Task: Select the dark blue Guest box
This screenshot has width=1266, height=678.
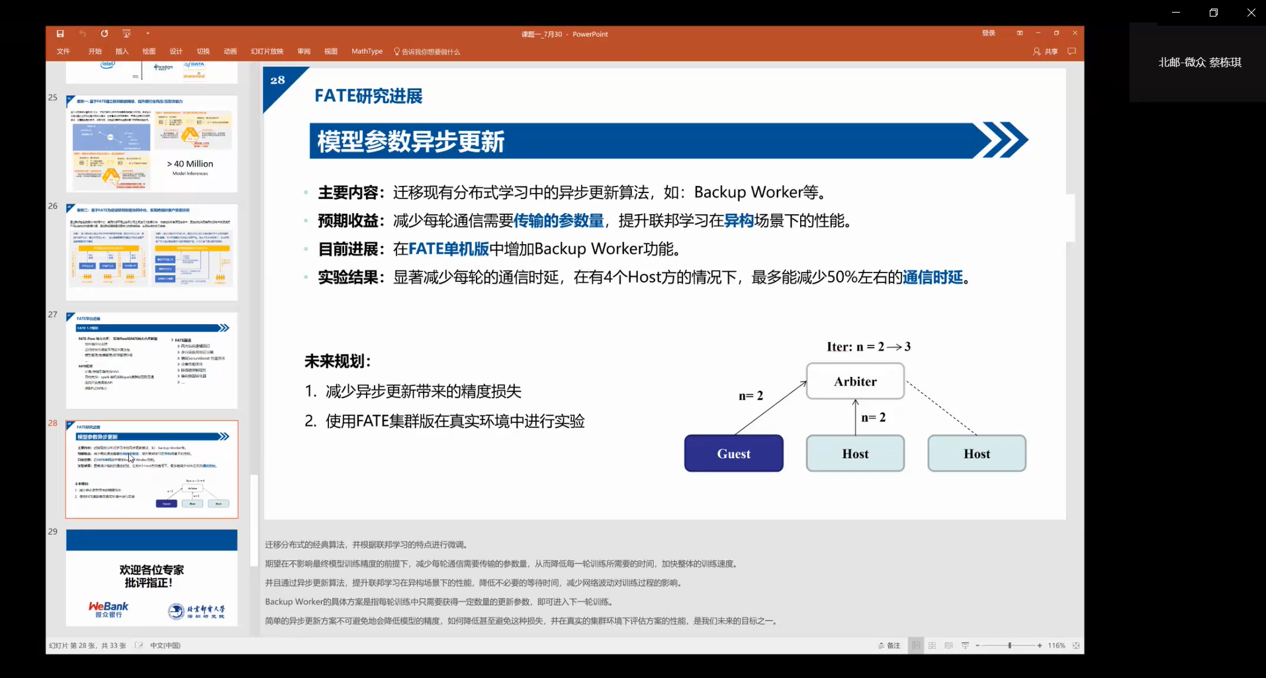Action: 734,454
